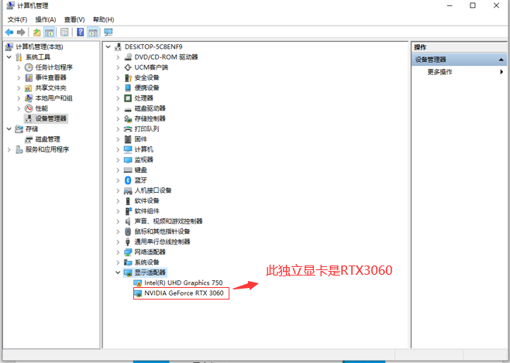Collapse the DESKTOP-5C8ENF9 computer node
Viewport: 510px width, 363px height.
109,46
